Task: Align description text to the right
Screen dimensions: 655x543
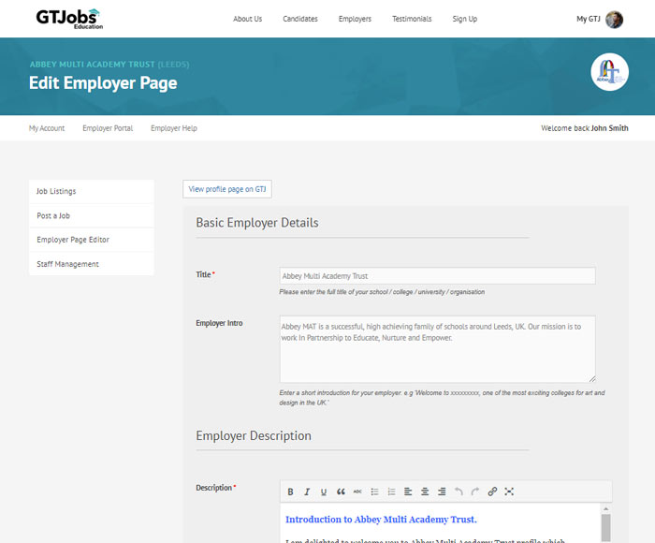Action: (x=442, y=492)
